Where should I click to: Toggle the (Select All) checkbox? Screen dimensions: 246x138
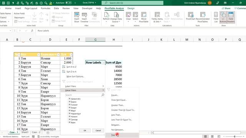coord(70,99)
